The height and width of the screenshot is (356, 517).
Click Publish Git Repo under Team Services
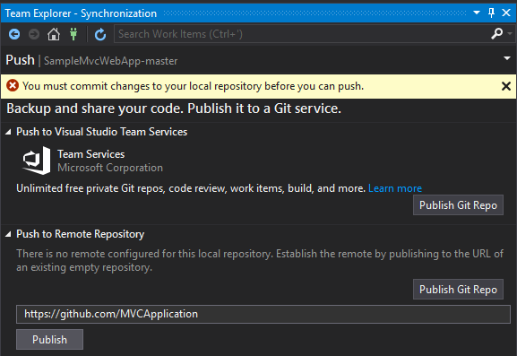click(458, 204)
